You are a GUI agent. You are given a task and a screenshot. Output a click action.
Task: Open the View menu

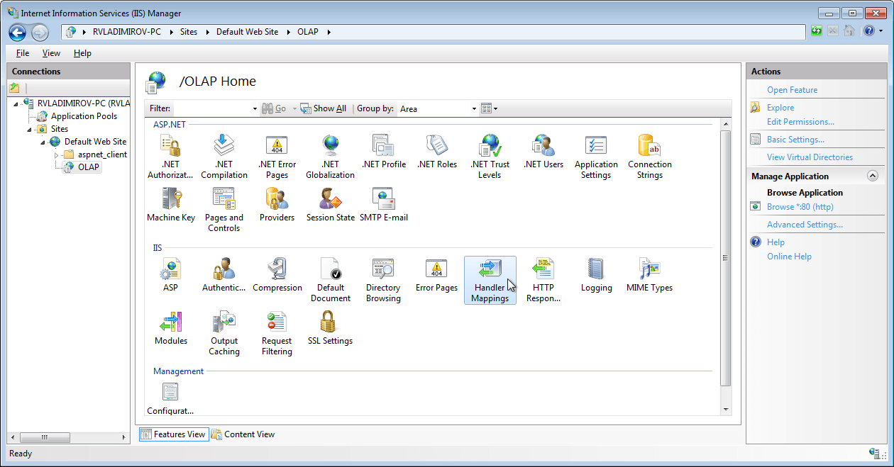pos(50,52)
